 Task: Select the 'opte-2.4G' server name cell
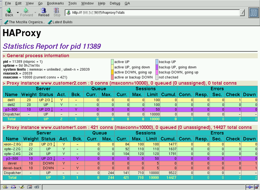click(12, 154)
